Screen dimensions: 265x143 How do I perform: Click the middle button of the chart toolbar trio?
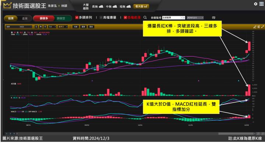click(x=83, y=27)
